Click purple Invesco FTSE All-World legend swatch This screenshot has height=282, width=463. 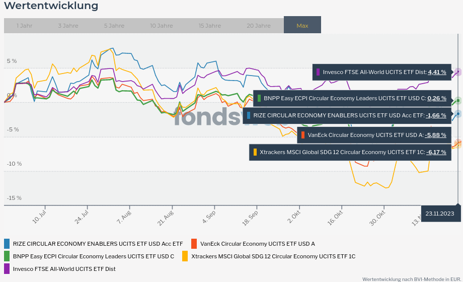[x=7, y=269]
